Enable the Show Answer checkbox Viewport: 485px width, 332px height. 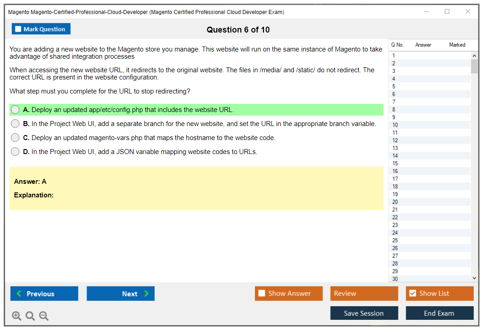(x=262, y=294)
